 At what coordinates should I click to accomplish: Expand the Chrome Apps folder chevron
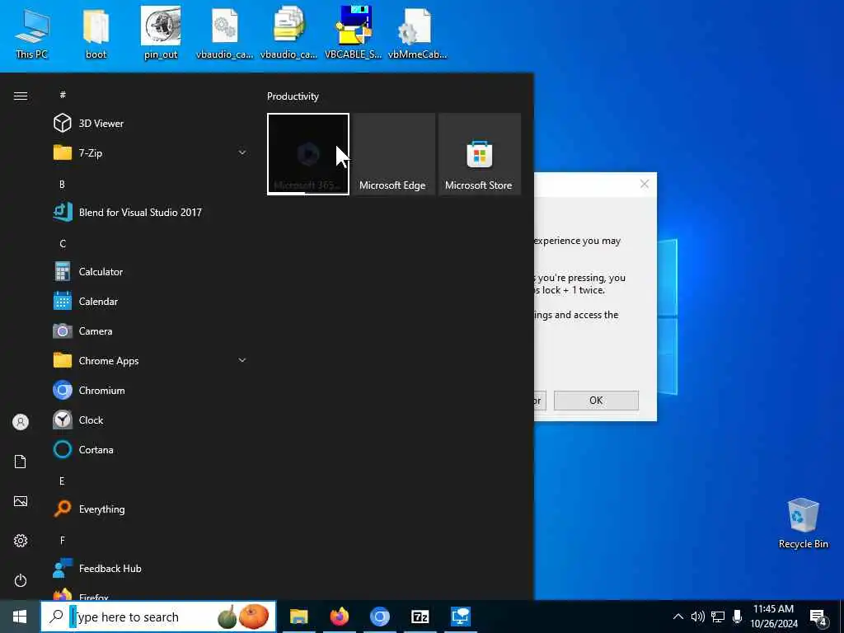(242, 360)
